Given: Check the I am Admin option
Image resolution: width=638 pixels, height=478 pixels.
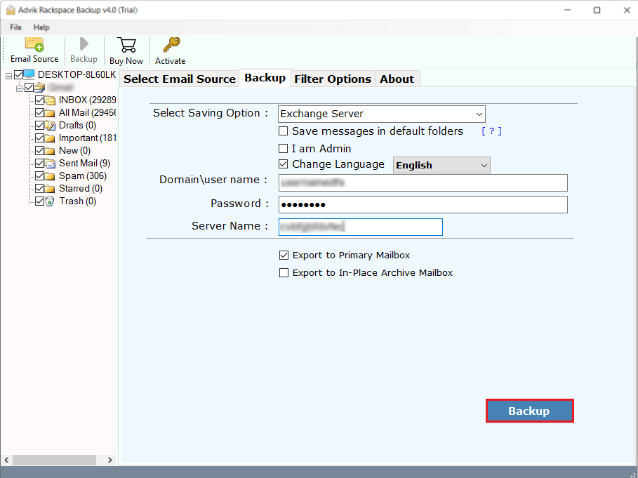Looking at the screenshot, I should click(x=283, y=149).
